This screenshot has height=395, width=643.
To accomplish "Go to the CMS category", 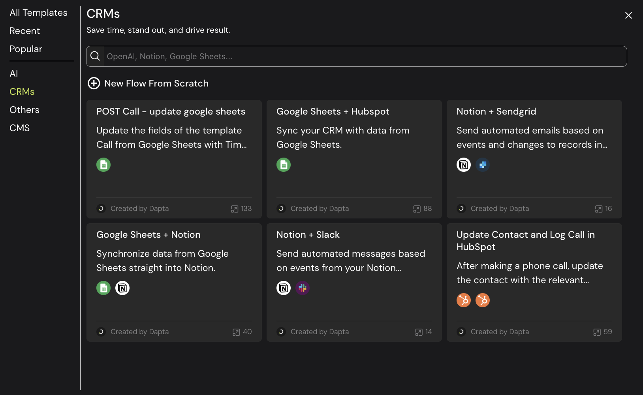I will [19, 128].
